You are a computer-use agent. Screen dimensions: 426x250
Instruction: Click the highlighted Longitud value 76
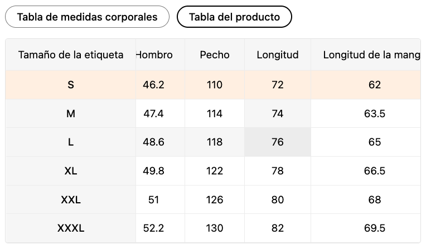pos(278,142)
